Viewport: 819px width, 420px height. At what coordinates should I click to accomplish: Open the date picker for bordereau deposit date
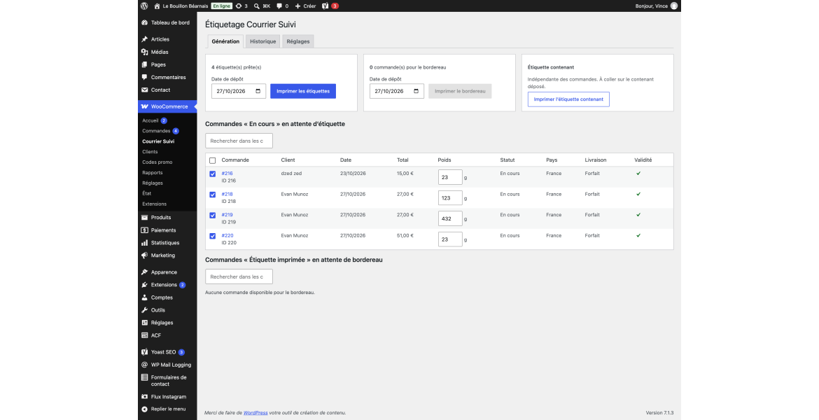point(416,91)
